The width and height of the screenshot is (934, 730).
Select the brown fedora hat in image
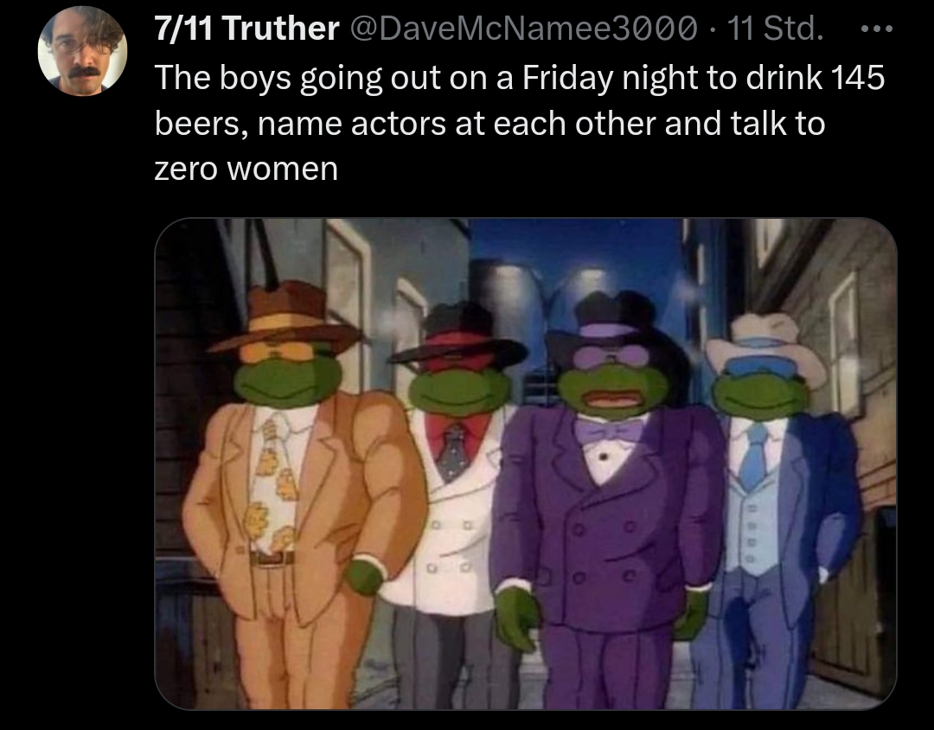(286, 317)
